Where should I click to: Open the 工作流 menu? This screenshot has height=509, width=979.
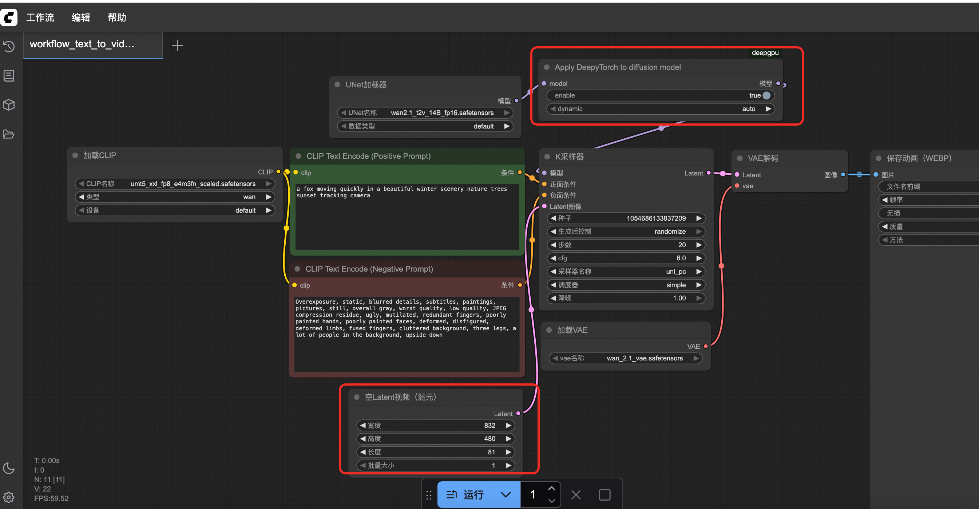click(x=40, y=17)
